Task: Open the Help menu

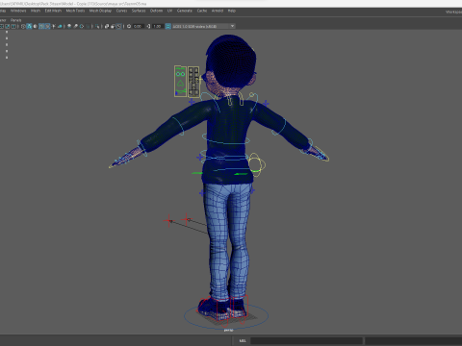Action: pos(232,11)
